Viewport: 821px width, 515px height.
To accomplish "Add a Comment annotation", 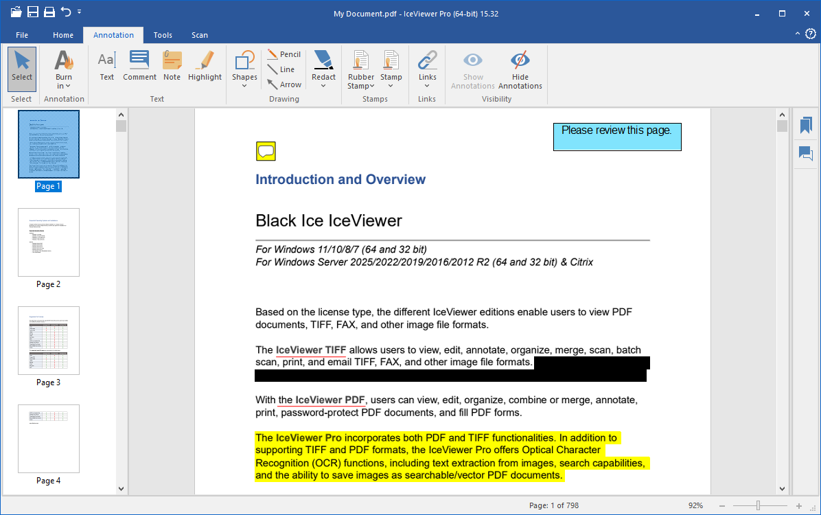I will click(x=139, y=66).
